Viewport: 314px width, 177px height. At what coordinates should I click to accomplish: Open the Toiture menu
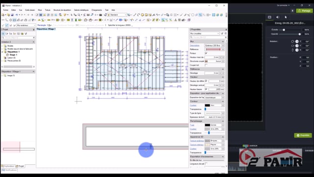[x=48, y=10]
